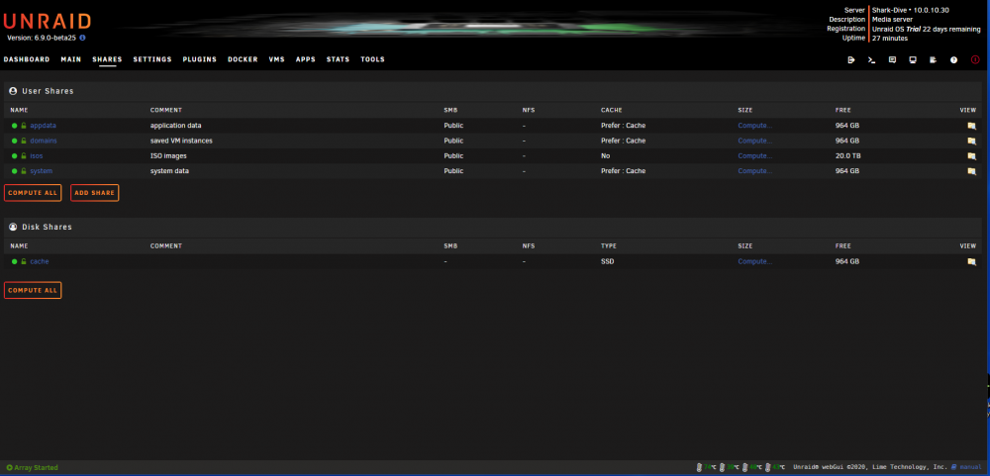Go to the Dashboard tab

point(27,59)
